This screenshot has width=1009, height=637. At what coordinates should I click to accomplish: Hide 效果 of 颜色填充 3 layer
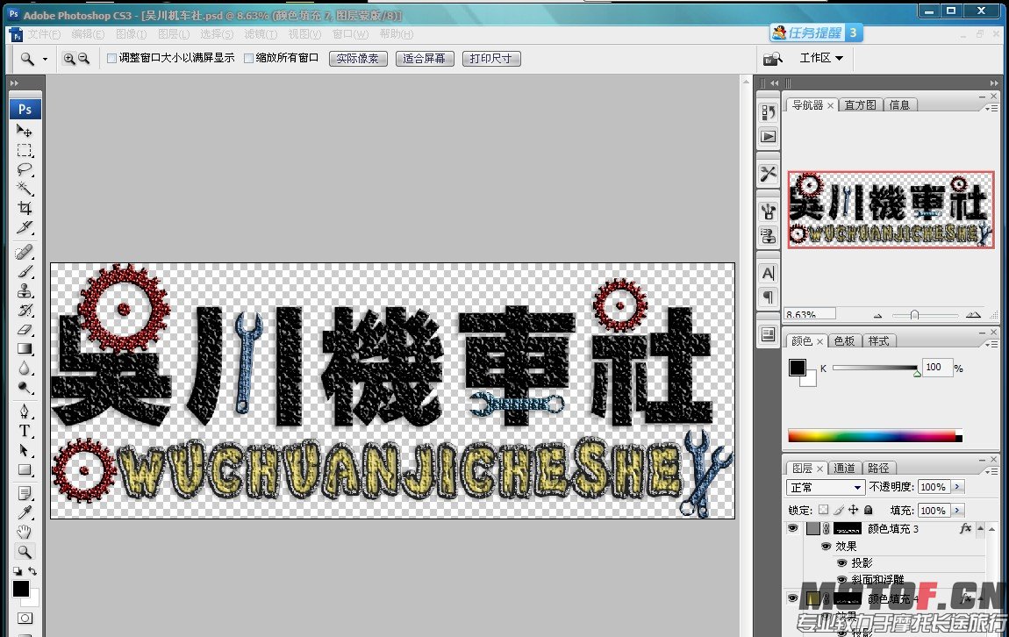(827, 547)
